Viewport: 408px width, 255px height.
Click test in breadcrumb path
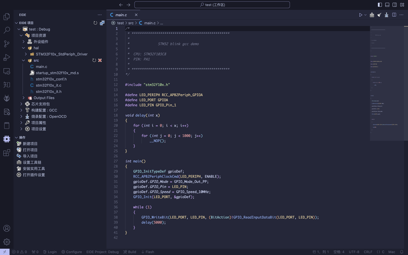pos(121,23)
